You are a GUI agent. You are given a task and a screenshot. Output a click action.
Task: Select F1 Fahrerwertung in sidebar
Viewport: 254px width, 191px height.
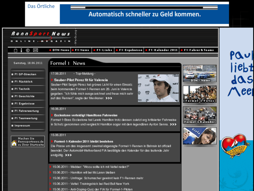pos(28,111)
